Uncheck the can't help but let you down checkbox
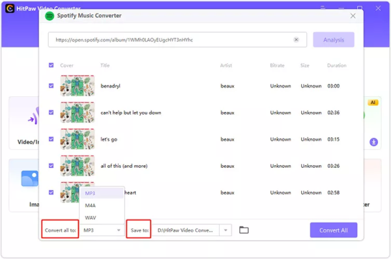Screen dimensions: 391x259 click(51, 113)
